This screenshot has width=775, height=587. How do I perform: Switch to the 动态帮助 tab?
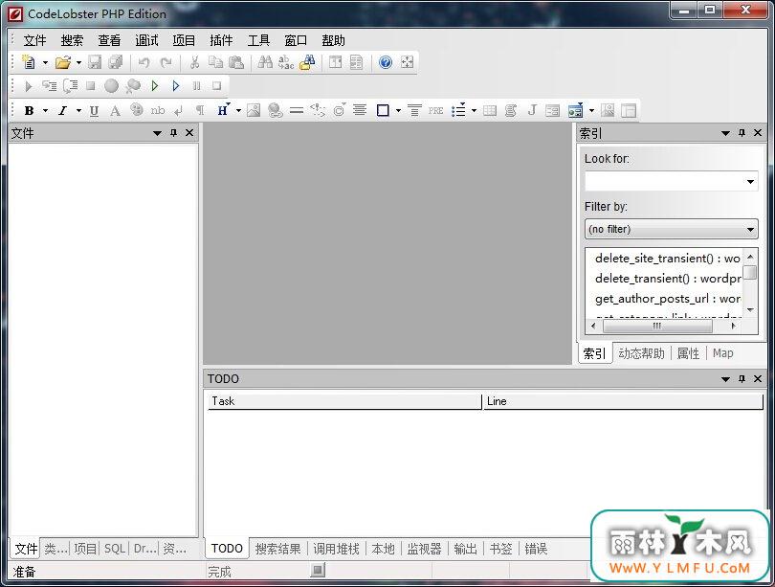[641, 353]
